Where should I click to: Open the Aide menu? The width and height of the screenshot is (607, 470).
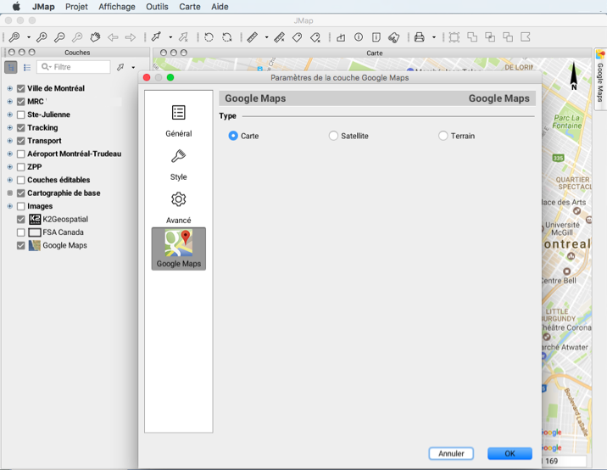pyautogui.click(x=220, y=7)
